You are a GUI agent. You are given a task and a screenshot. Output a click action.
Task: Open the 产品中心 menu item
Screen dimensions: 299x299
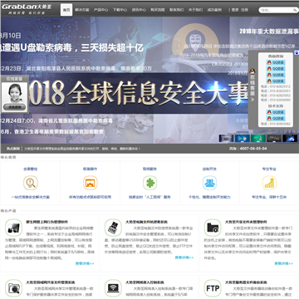coord(101,10)
